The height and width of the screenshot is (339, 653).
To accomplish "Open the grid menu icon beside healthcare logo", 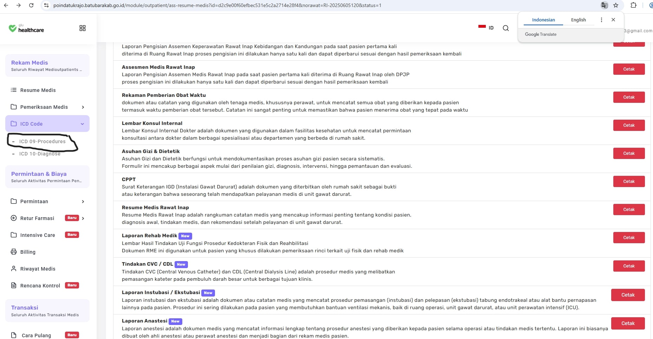I will tap(83, 28).
